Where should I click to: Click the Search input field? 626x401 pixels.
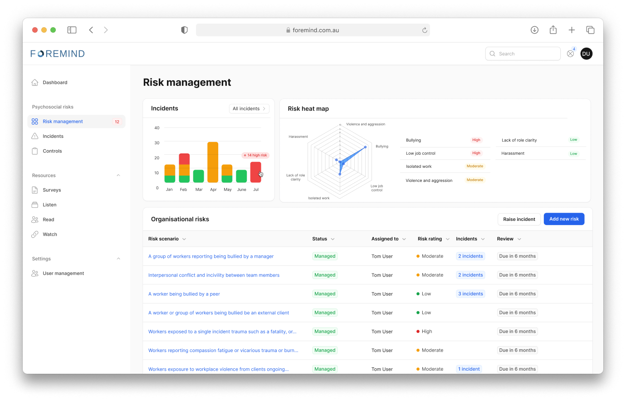(526, 54)
